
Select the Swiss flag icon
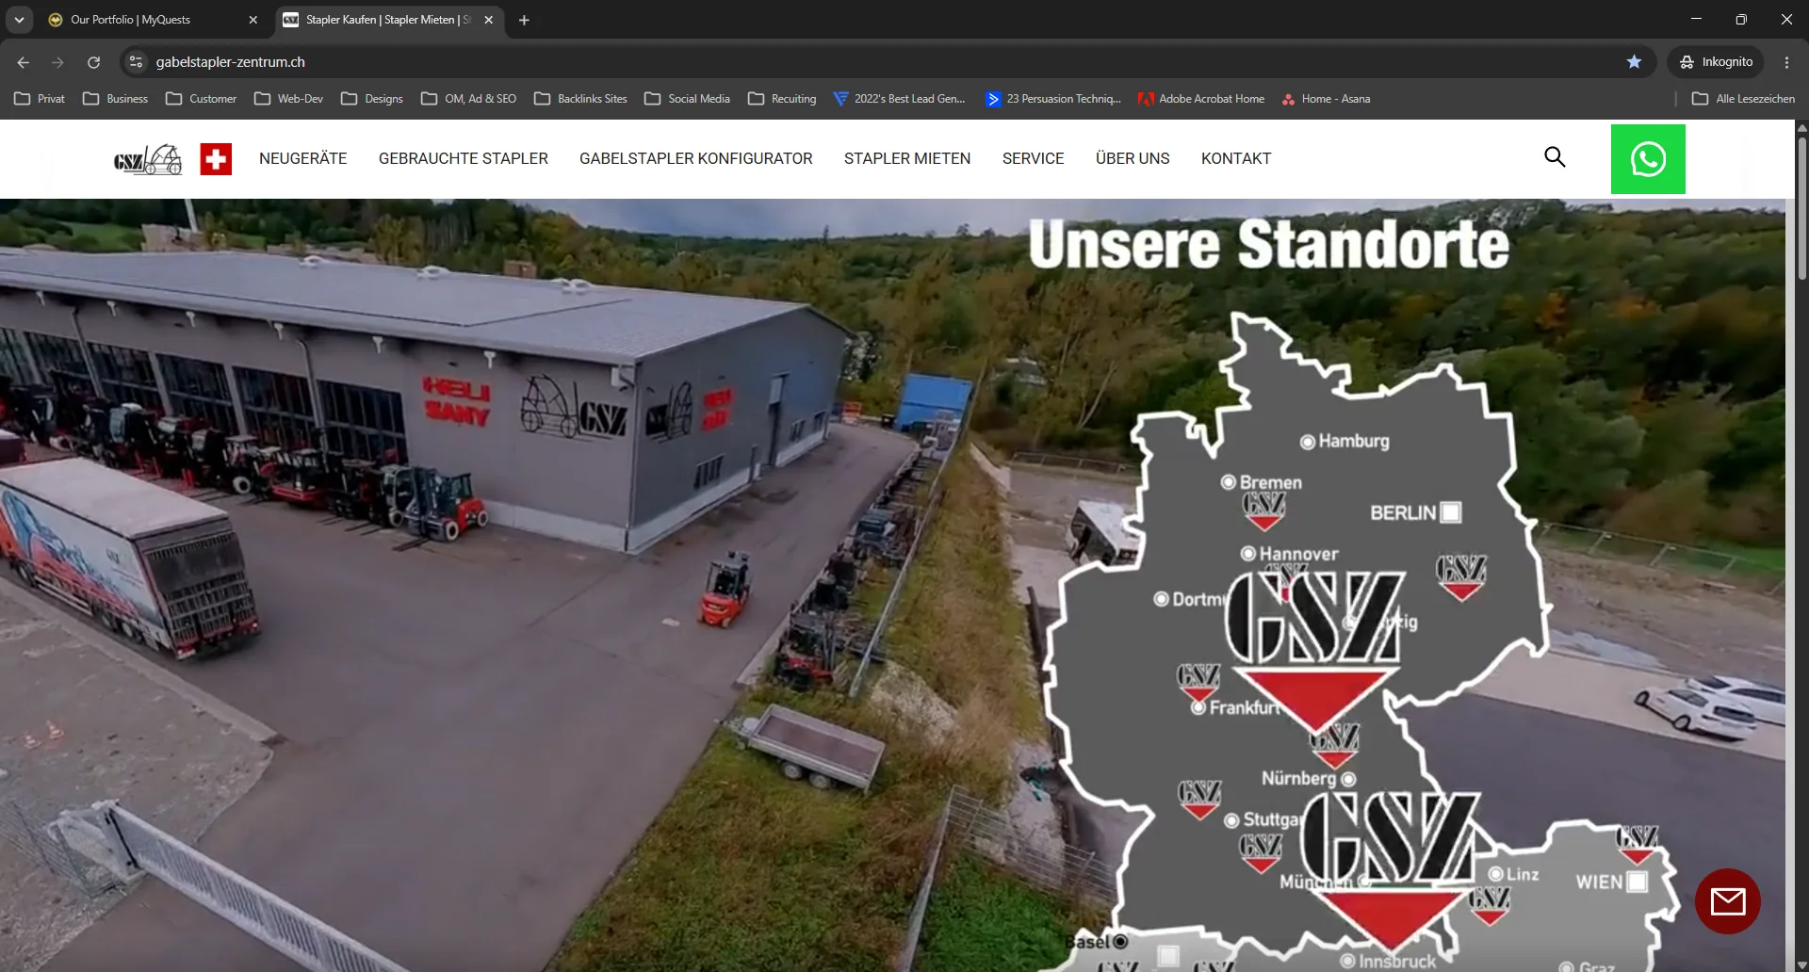pos(216,159)
